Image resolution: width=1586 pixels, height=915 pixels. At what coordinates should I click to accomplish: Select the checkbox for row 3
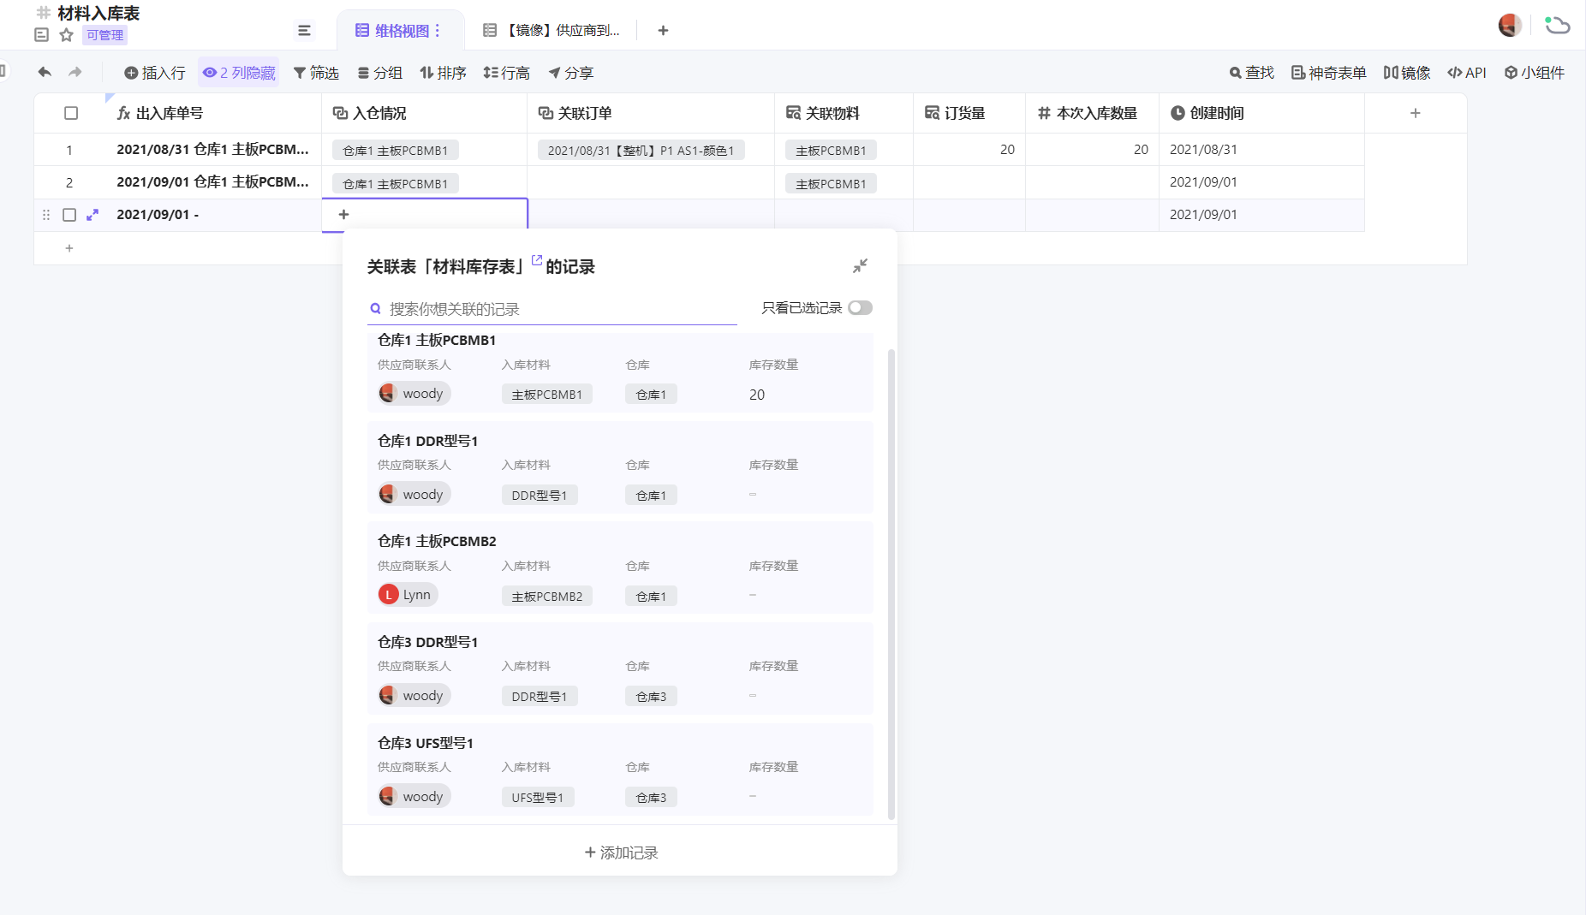click(69, 215)
